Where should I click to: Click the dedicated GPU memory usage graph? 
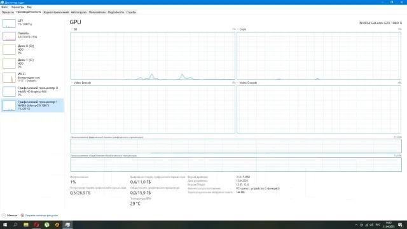pos(236,146)
